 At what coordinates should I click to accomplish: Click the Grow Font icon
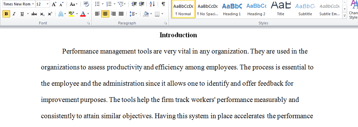coord(54,4)
